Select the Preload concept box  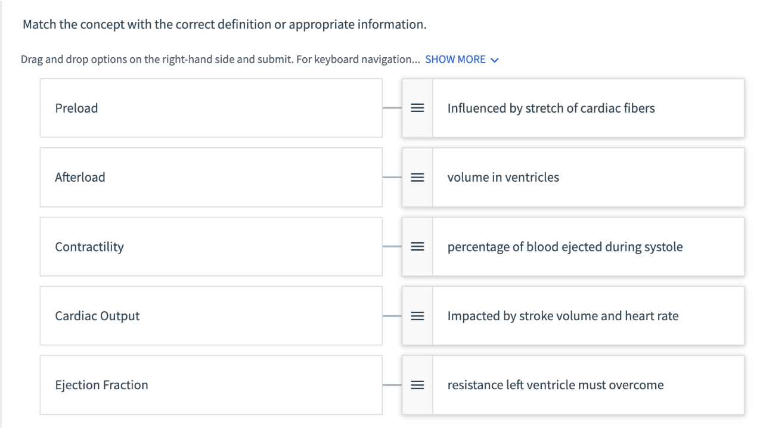[211, 108]
